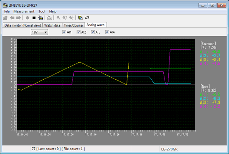Click the magnifier search icon
The width and height of the screenshot is (229, 154).
tap(58, 18)
